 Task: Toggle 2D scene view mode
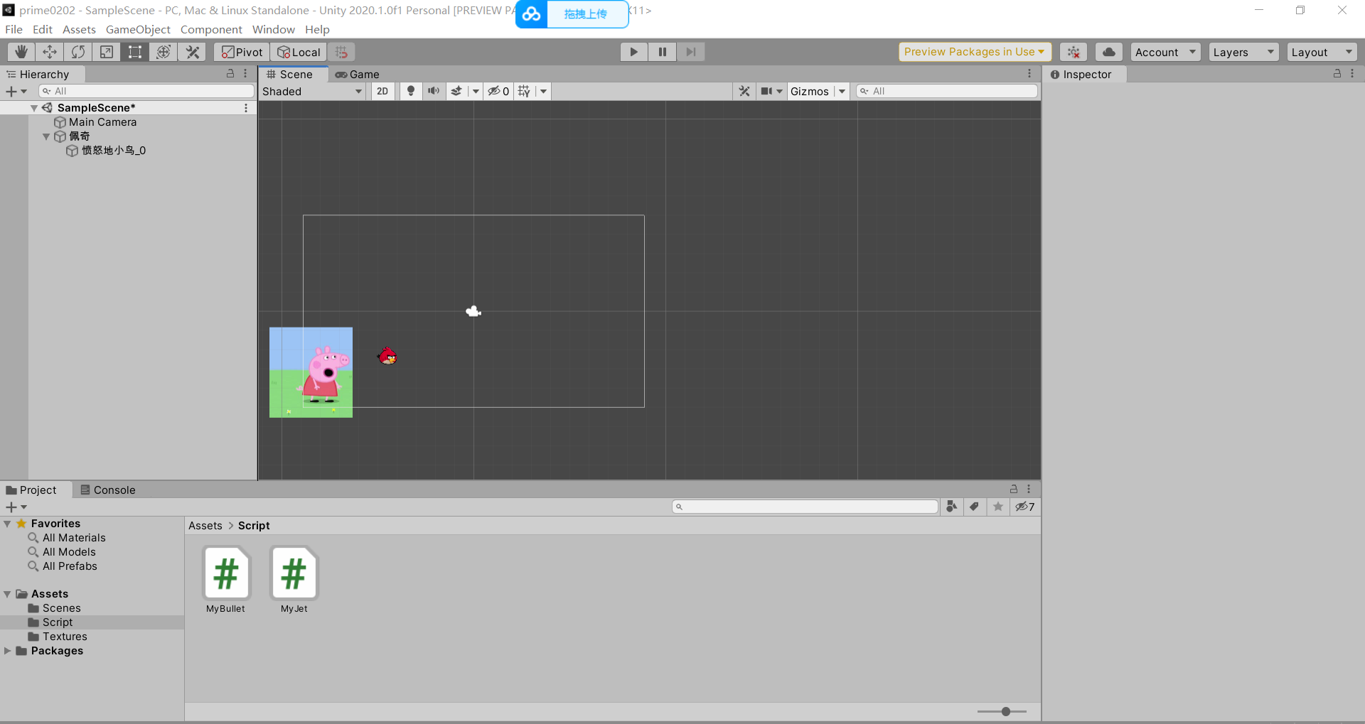[382, 91]
